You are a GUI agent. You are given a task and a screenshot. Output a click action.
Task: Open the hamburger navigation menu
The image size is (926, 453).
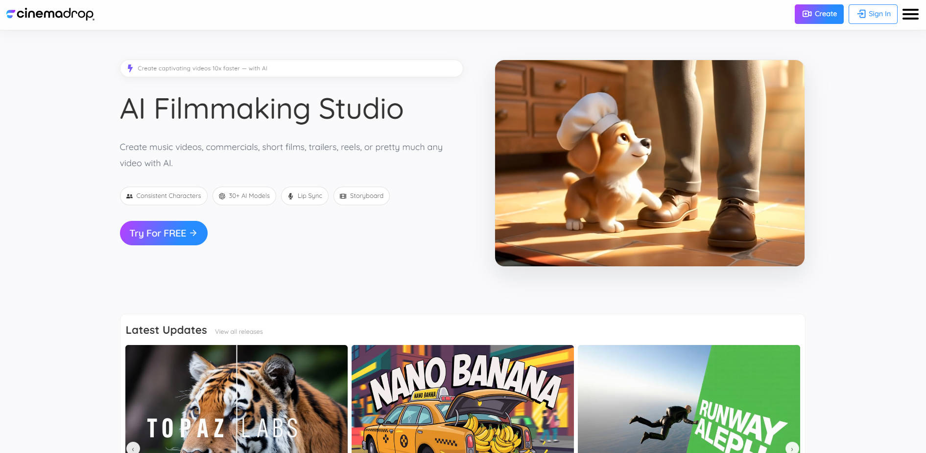(910, 14)
